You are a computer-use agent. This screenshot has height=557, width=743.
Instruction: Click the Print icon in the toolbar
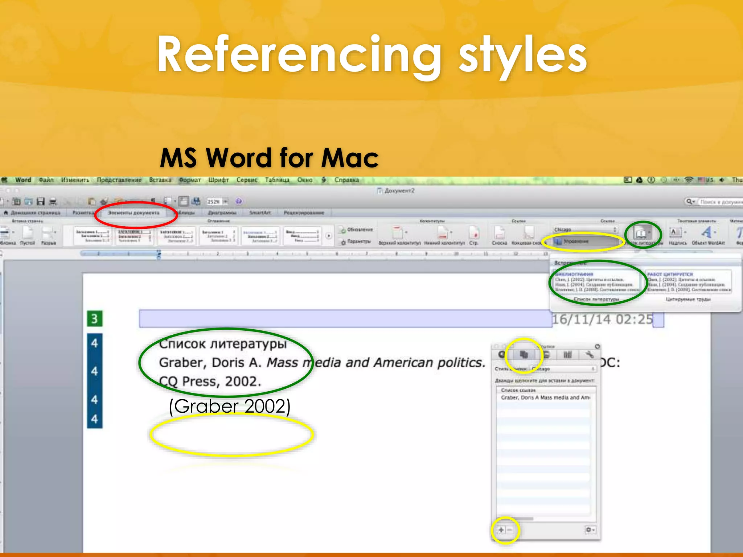(x=53, y=201)
